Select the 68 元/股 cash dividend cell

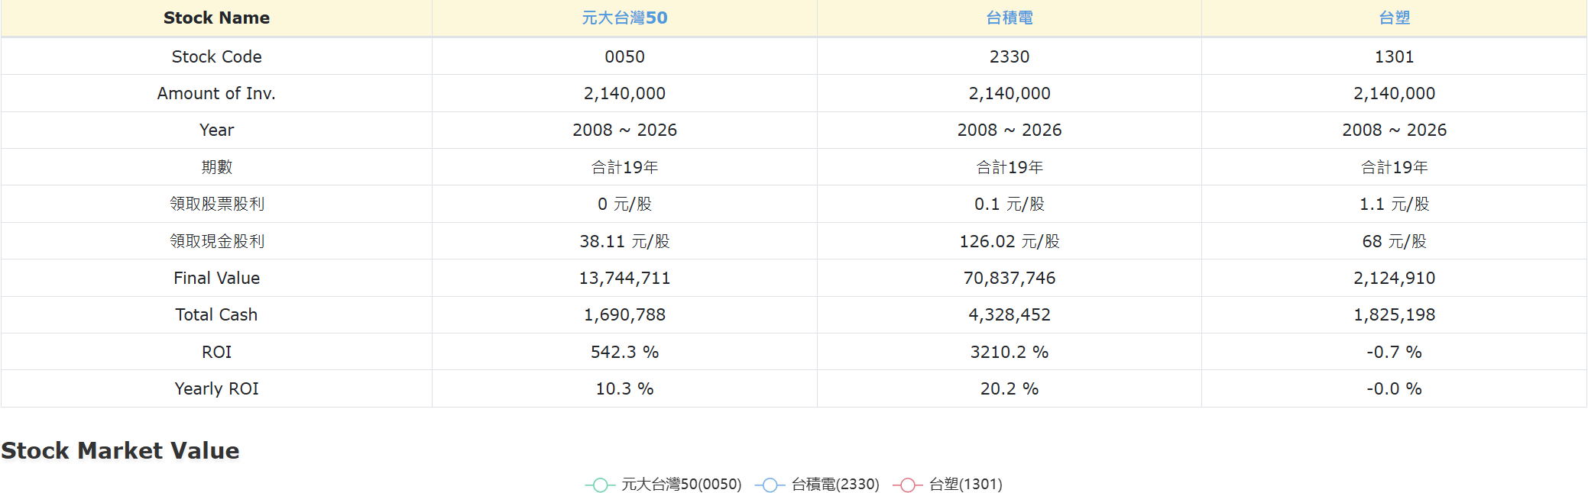point(1394,241)
